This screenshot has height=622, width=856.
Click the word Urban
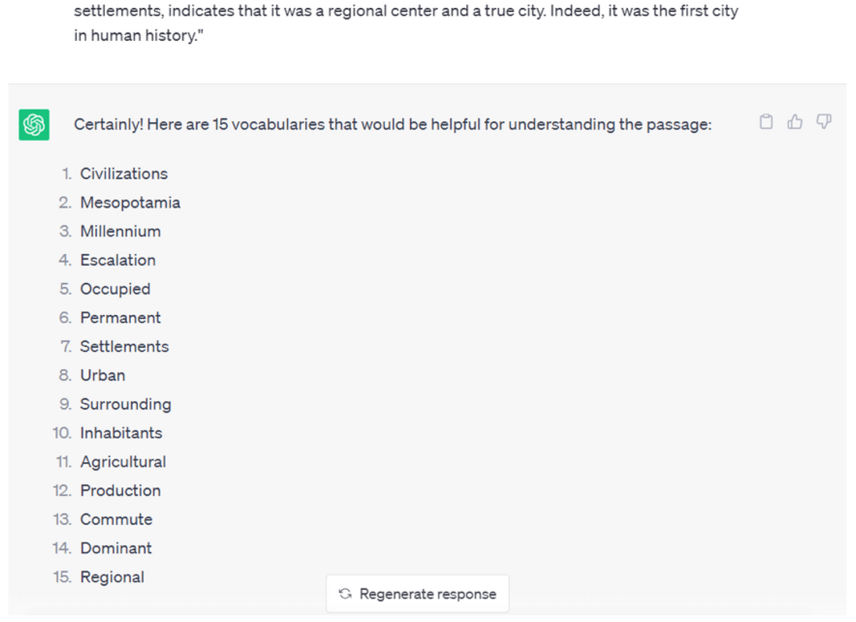click(102, 375)
